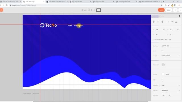Image resolution: width=182 pixels, height=102 pixels.
Task: Click the Close button in editor toolbar
Action: [x=169, y=10]
